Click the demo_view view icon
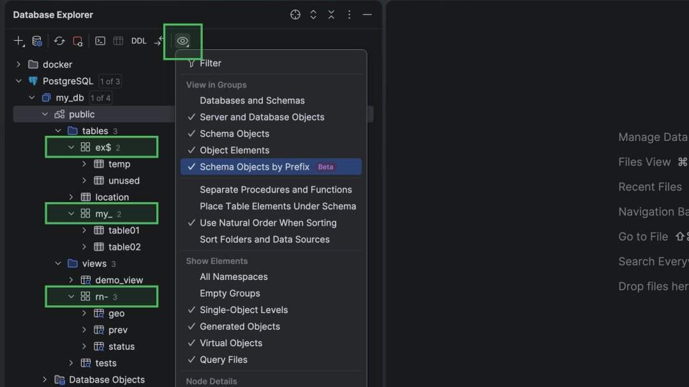The image size is (689, 387). tap(85, 280)
